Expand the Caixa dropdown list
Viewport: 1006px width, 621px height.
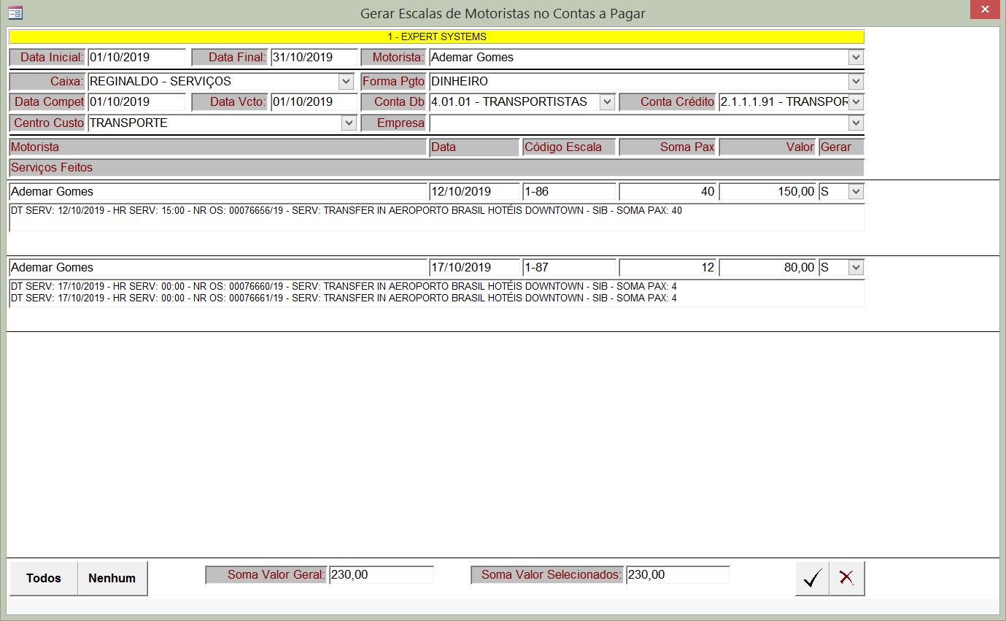(346, 82)
